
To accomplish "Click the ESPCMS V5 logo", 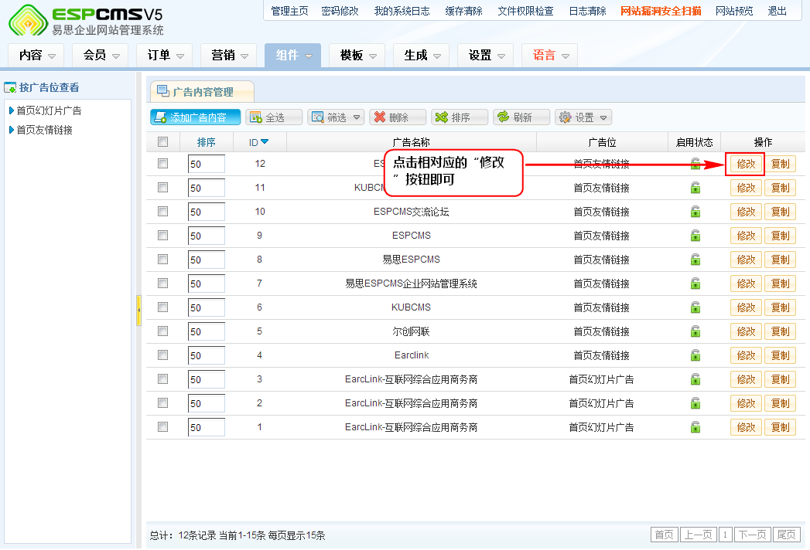I will click(86, 21).
